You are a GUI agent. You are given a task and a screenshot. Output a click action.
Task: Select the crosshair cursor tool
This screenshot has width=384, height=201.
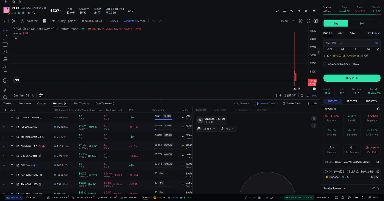(x=5, y=30)
